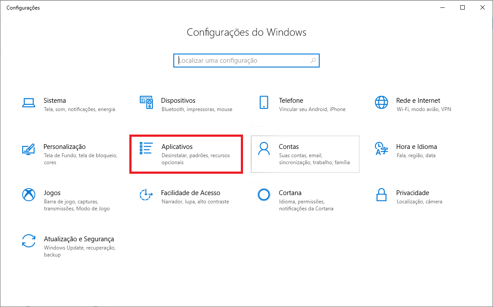Screen dimensions: 493x307
Task: Open the Personalização paintbrush icon
Action: (x=29, y=149)
